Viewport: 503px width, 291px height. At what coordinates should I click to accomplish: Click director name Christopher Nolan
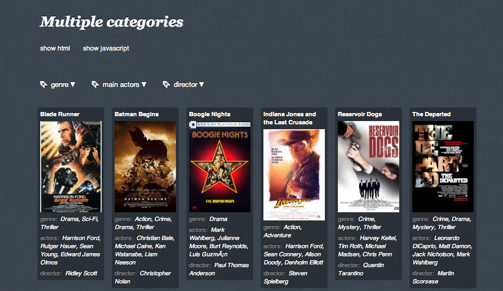143,277
